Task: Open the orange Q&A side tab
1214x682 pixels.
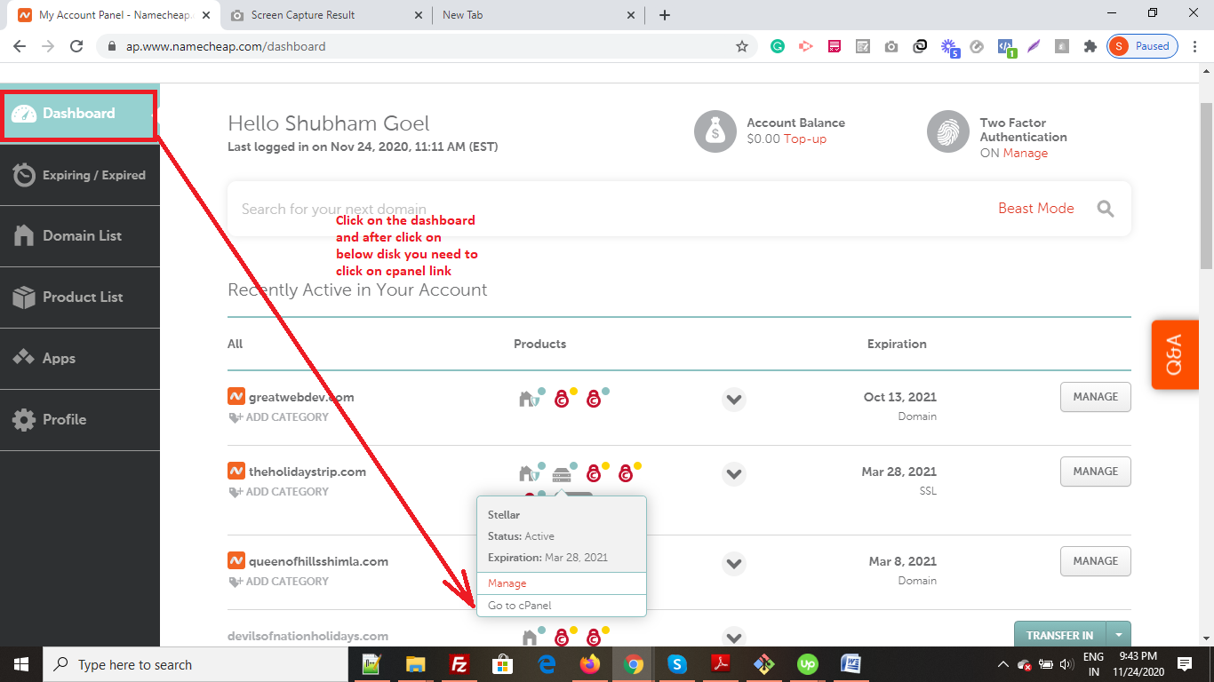Action: [1174, 354]
